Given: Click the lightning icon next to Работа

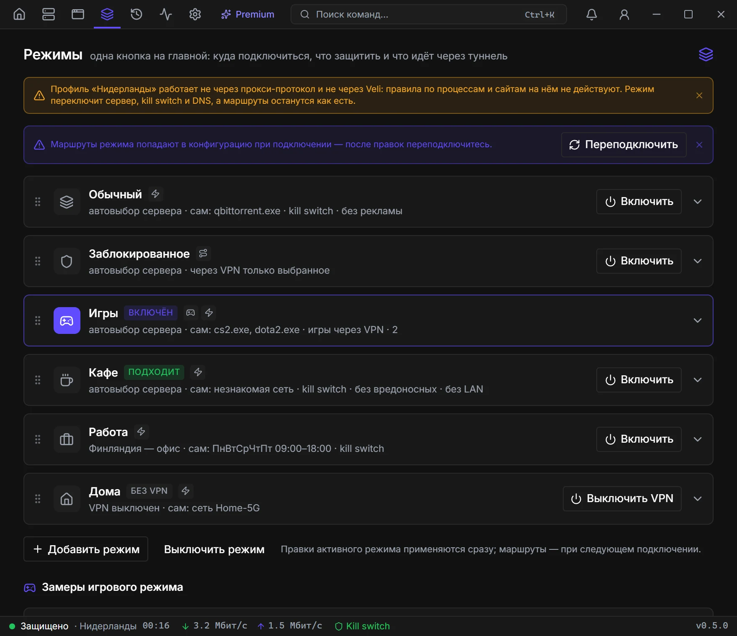Looking at the screenshot, I should click(141, 432).
